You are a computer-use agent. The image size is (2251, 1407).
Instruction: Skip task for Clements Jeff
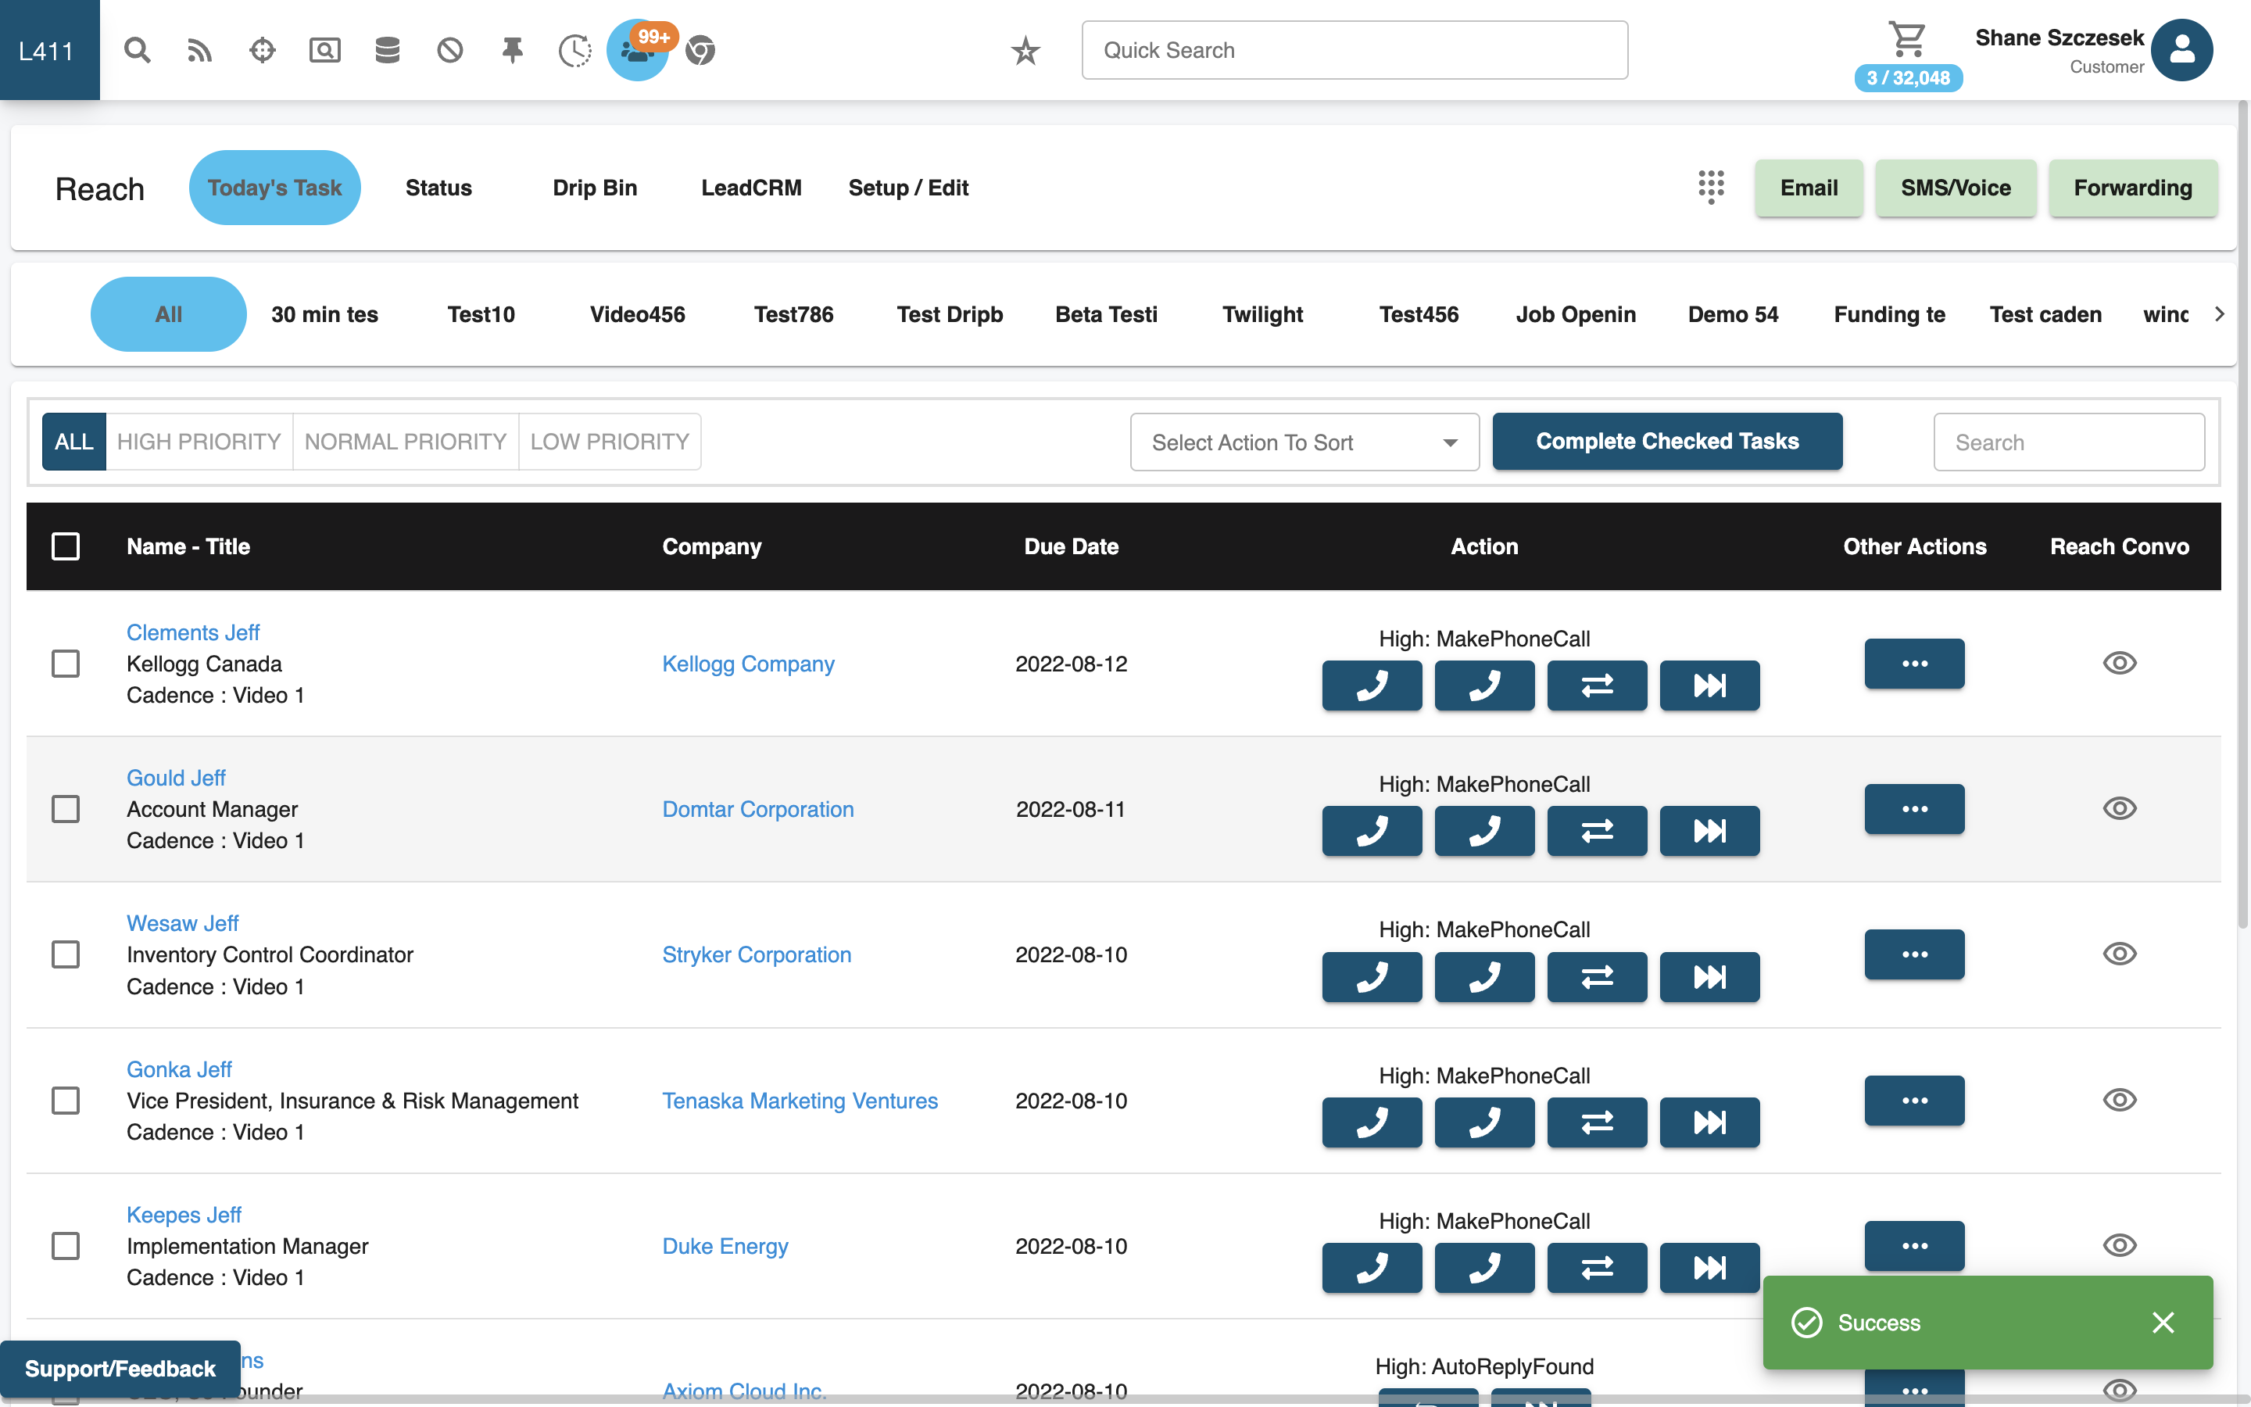[1709, 686]
